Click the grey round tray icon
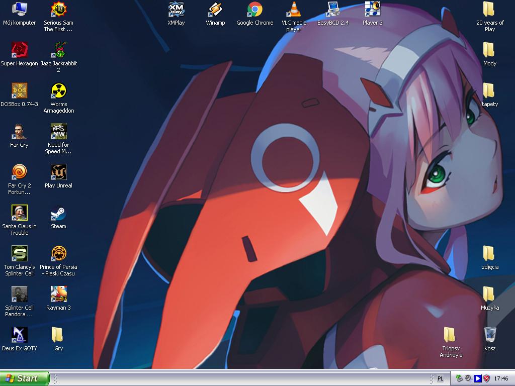This screenshot has width=515, height=386. point(468,378)
